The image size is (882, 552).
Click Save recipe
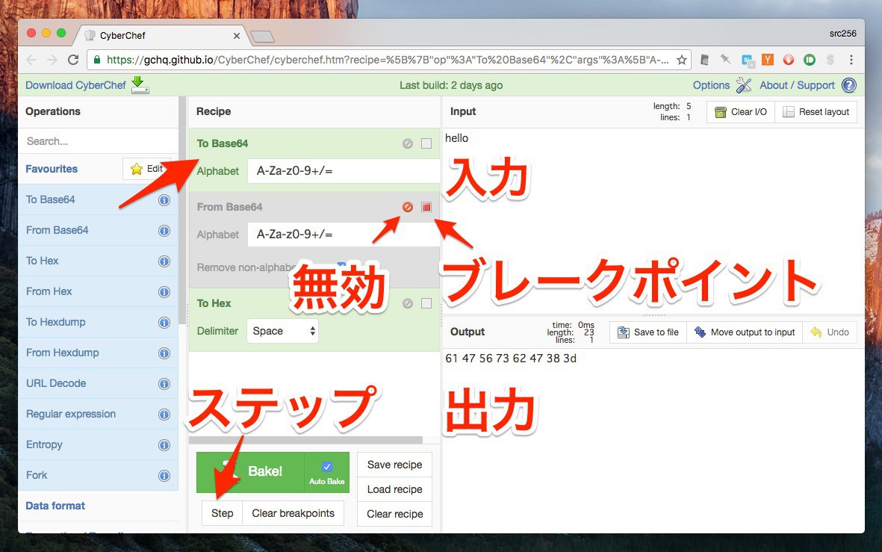tap(394, 465)
